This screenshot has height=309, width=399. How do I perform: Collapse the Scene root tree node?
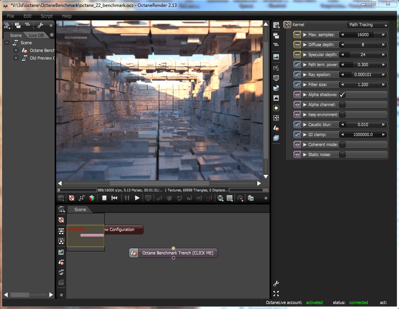coord(7,43)
